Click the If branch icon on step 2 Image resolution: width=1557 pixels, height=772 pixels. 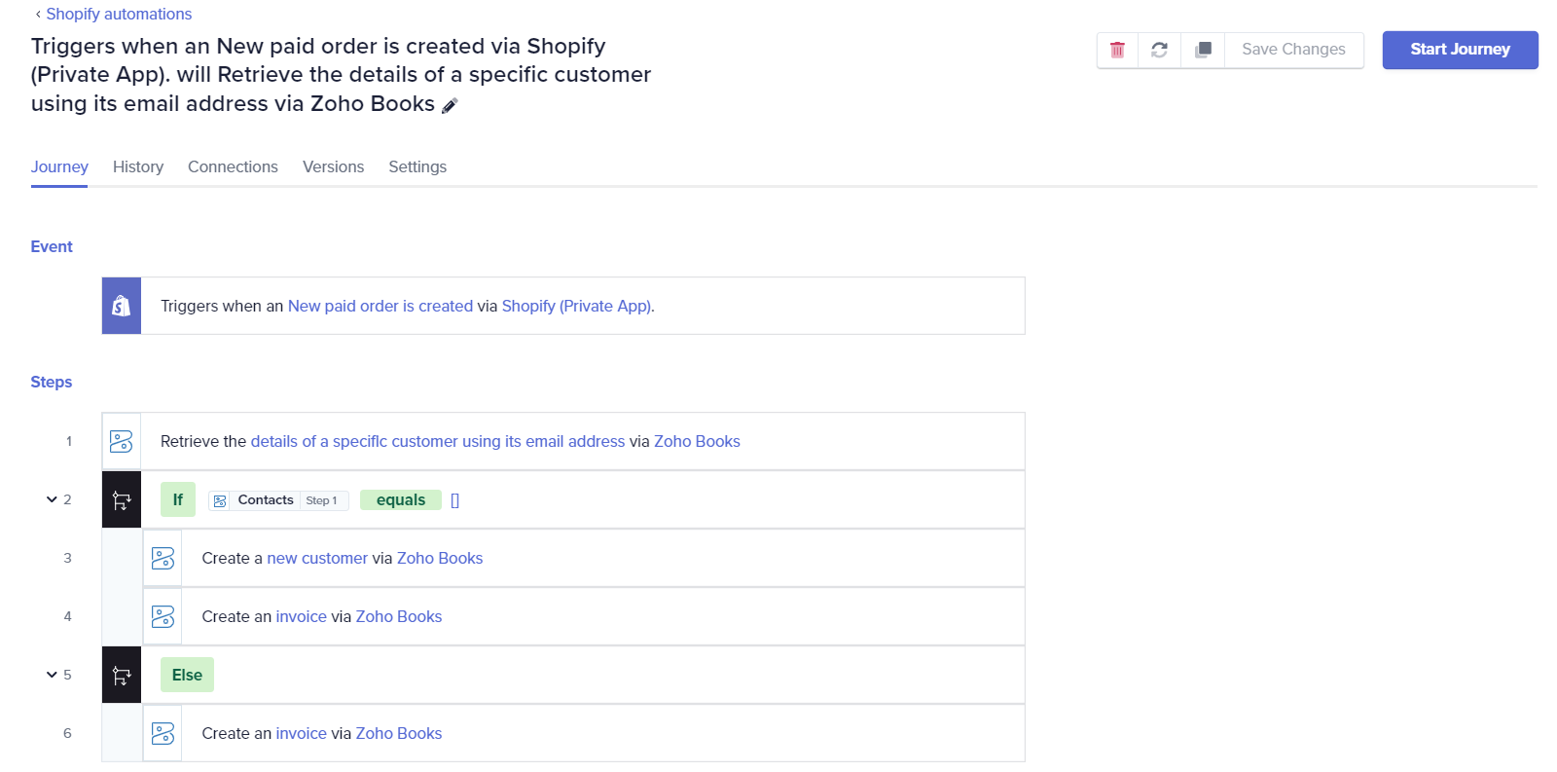click(122, 500)
